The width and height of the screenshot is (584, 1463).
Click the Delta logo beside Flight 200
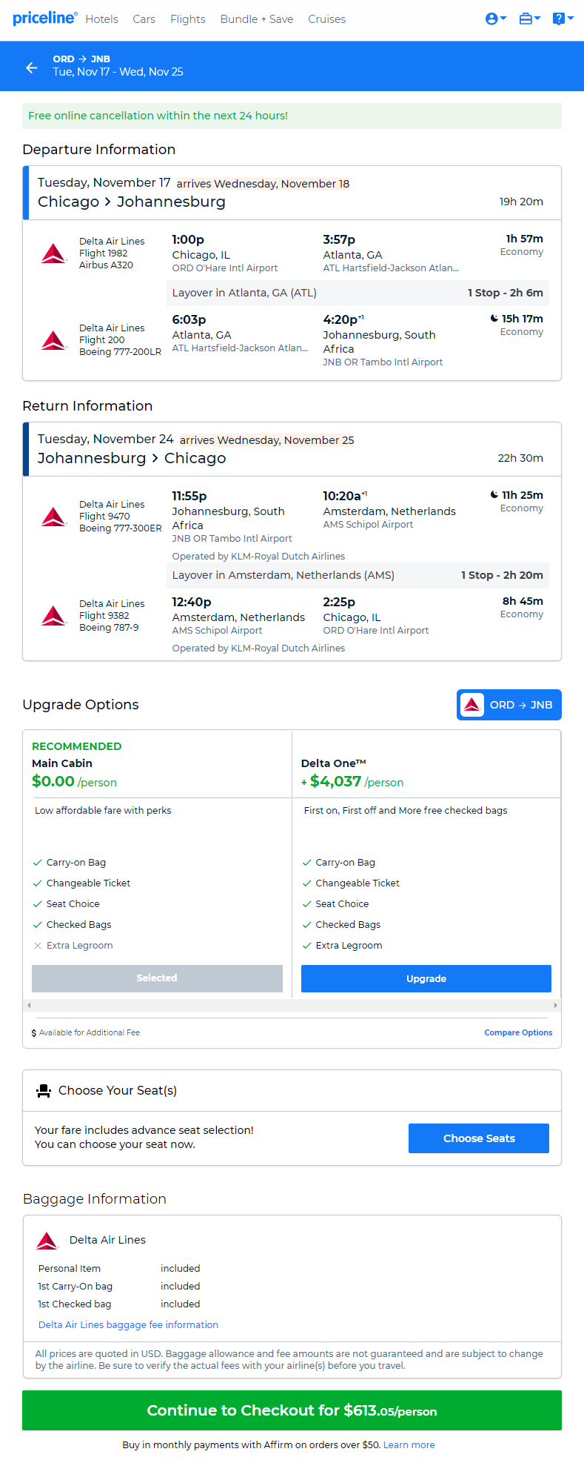click(54, 340)
